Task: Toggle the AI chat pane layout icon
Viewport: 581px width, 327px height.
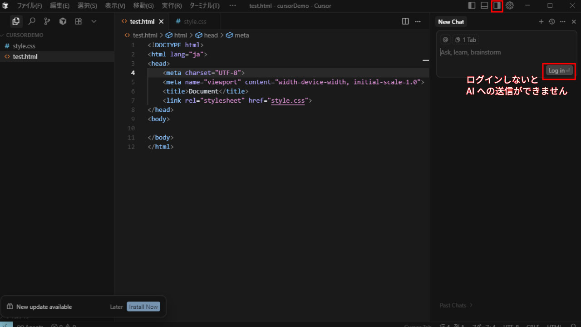Action: click(497, 5)
